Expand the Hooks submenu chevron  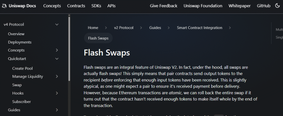pos(57,93)
